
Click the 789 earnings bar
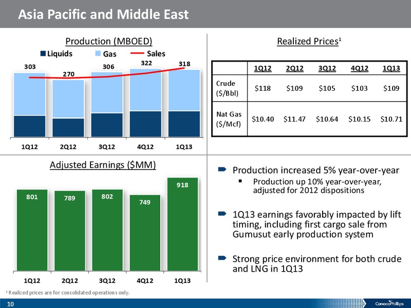click(x=70, y=230)
